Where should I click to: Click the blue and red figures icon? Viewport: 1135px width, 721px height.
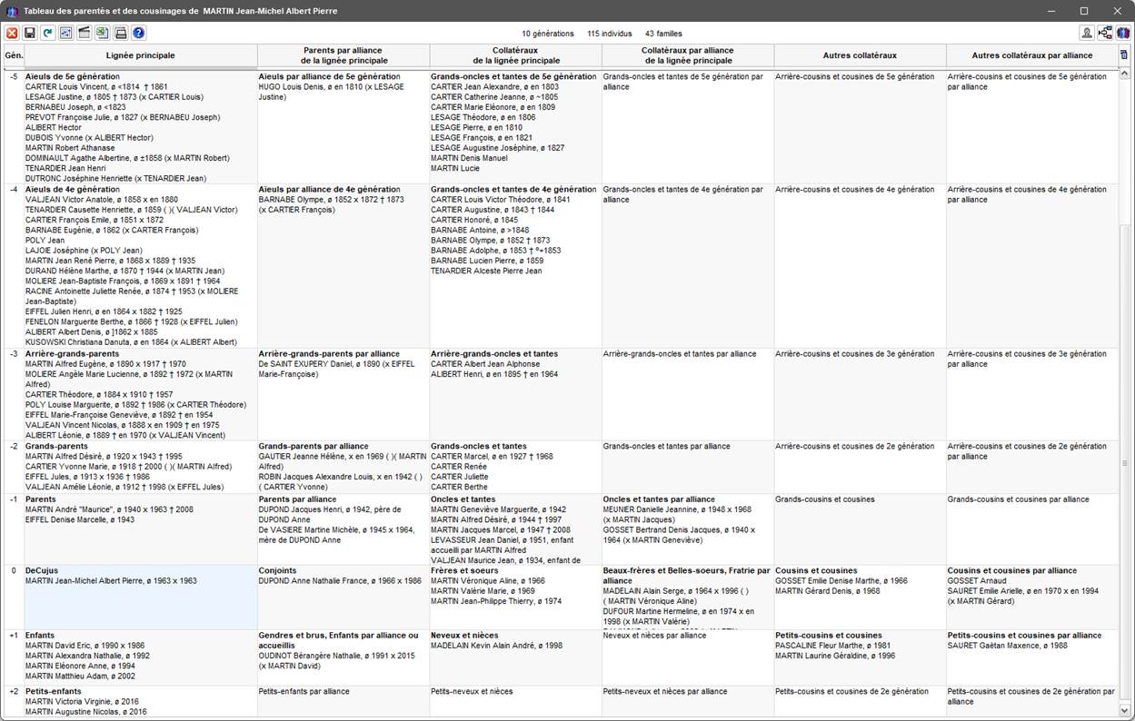(1123, 34)
